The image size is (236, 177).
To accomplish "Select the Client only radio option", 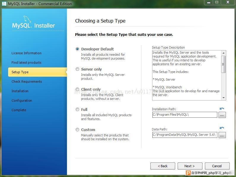I will pos(77,89).
